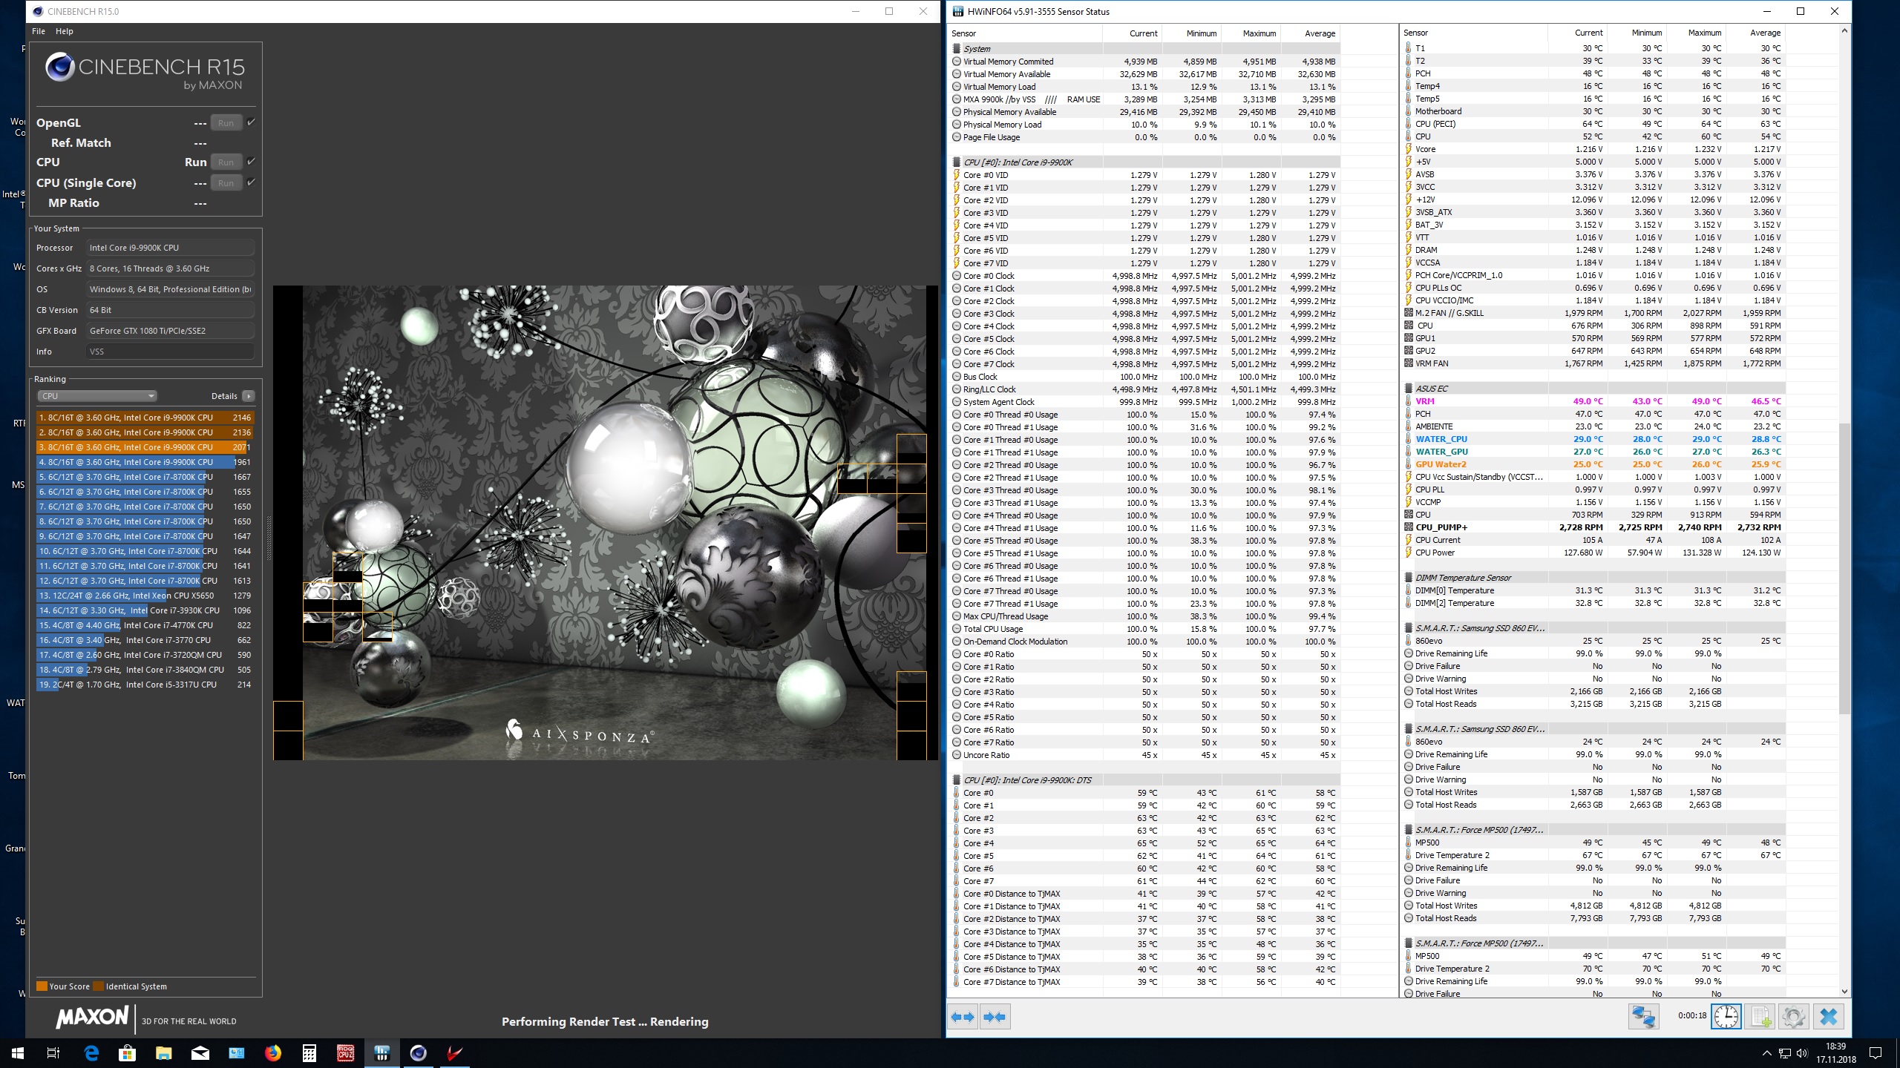Run the OpenGL benchmark
The height and width of the screenshot is (1068, 1900).
pos(226,123)
